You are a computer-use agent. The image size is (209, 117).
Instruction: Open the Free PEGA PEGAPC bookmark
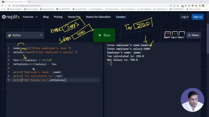point(64,9)
